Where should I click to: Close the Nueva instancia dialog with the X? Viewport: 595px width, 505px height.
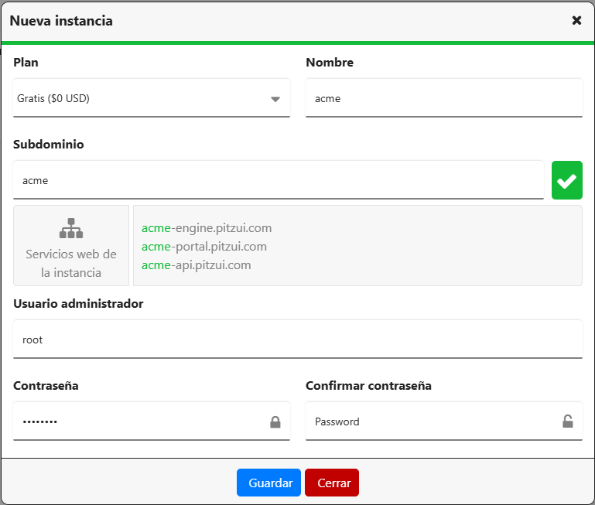[576, 20]
